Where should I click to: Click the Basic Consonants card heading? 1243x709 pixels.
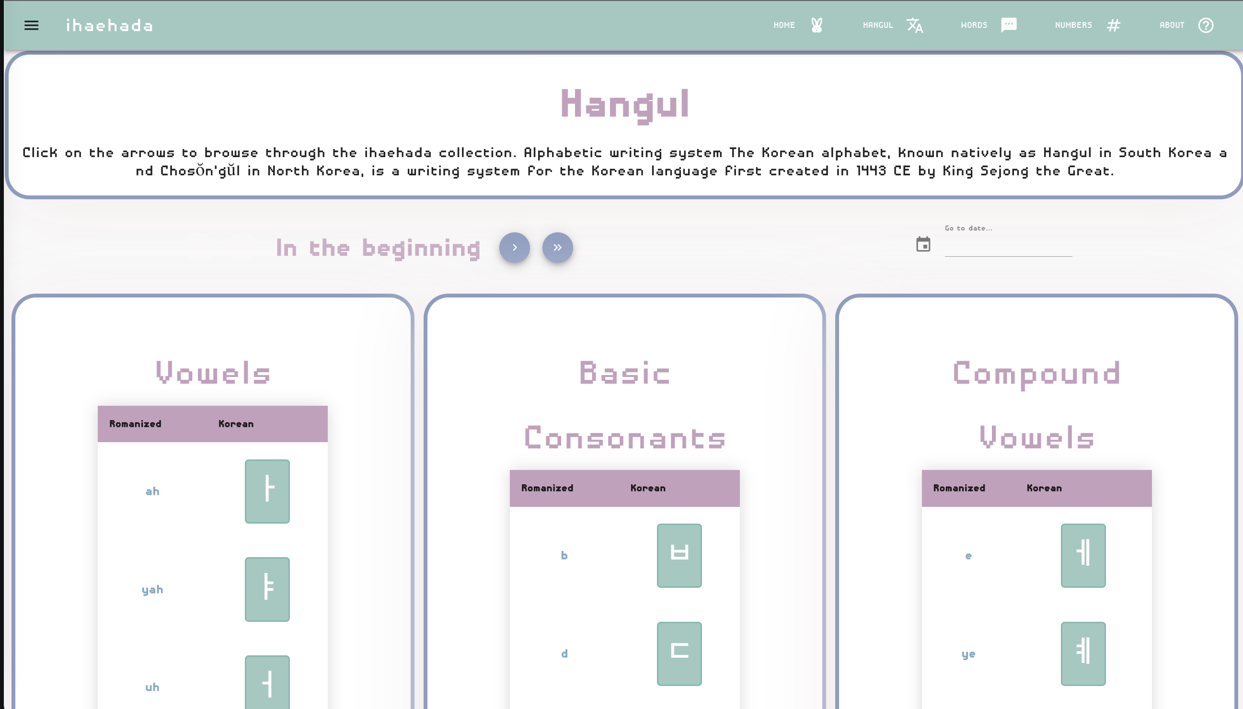[x=625, y=405]
